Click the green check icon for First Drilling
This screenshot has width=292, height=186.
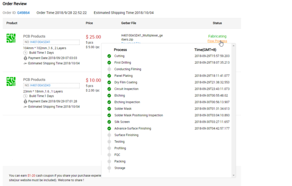coord(109,63)
